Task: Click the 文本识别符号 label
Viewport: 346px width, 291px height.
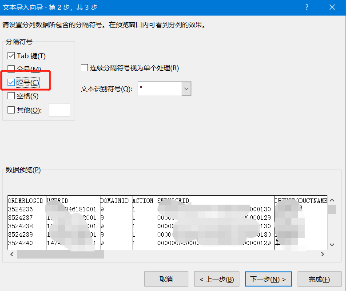Action: (x=107, y=89)
